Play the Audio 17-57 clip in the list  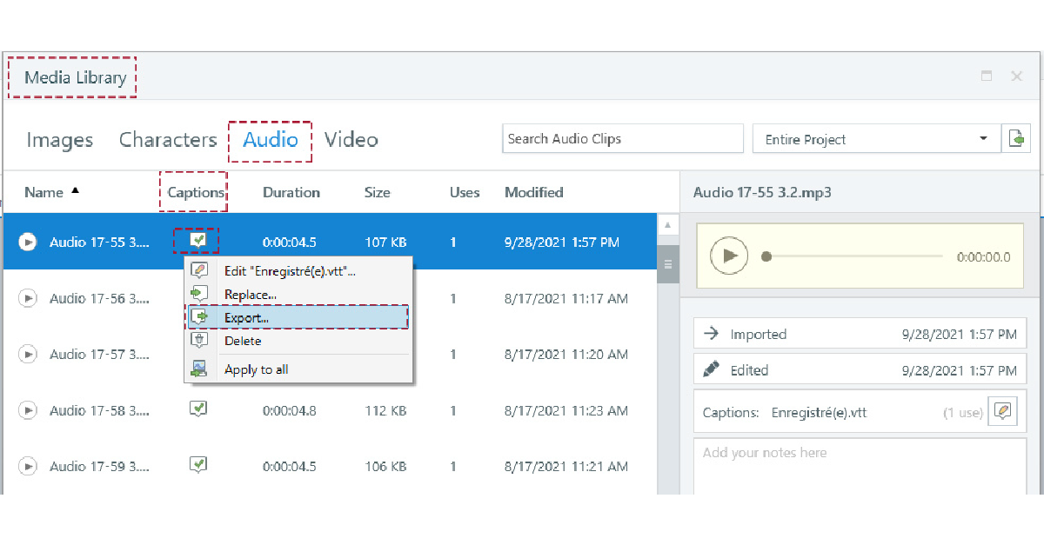click(28, 354)
